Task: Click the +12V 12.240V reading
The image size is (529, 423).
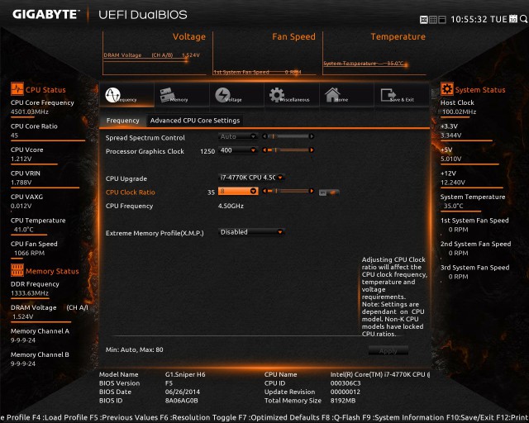Action: point(453,183)
